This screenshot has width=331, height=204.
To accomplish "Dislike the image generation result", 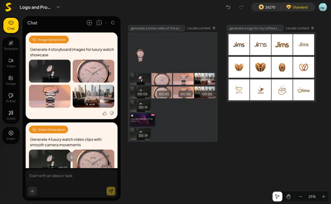I will pyautogui.click(x=112, y=113).
